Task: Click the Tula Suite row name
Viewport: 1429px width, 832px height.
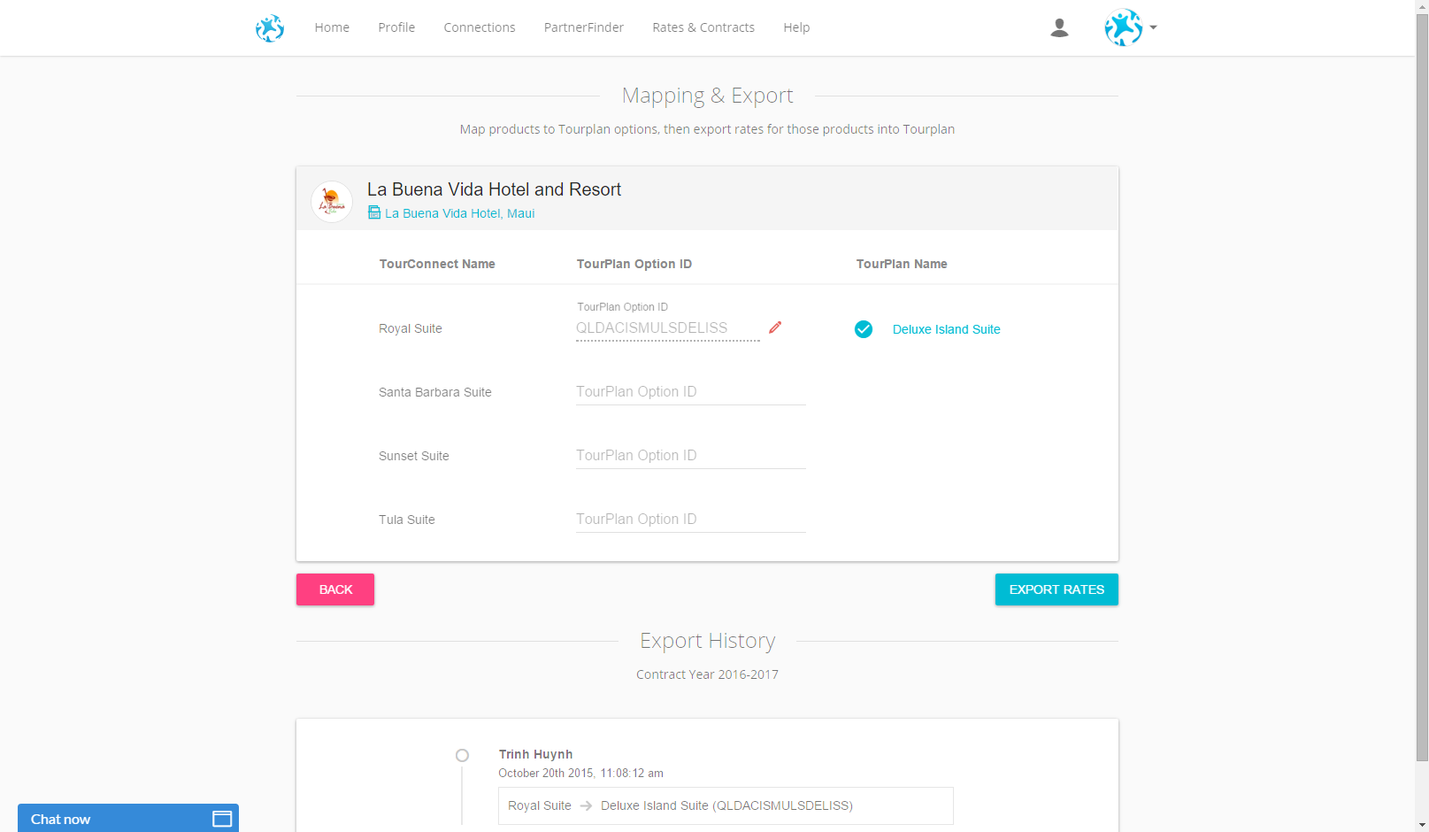Action: [x=407, y=520]
